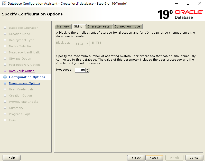The image size is (205, 161).
Task: Switch to the Memory tab
Action: click(x=63, y=26)
